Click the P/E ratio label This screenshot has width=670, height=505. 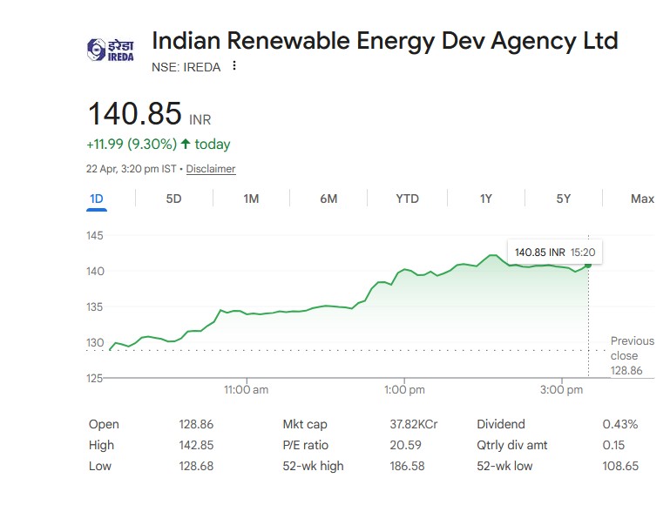304,445
